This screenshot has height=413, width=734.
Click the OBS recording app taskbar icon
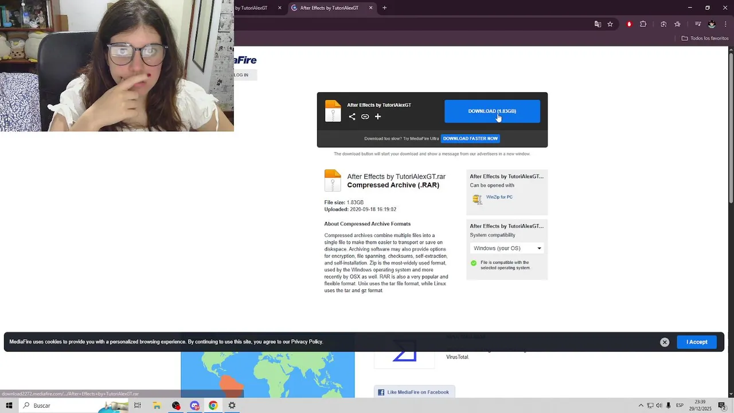click(x=176, y=406)
